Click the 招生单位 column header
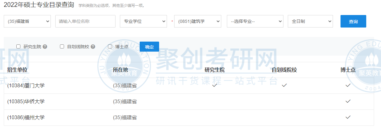The width and height of the screenshot is (381, 132). (17, 70)
